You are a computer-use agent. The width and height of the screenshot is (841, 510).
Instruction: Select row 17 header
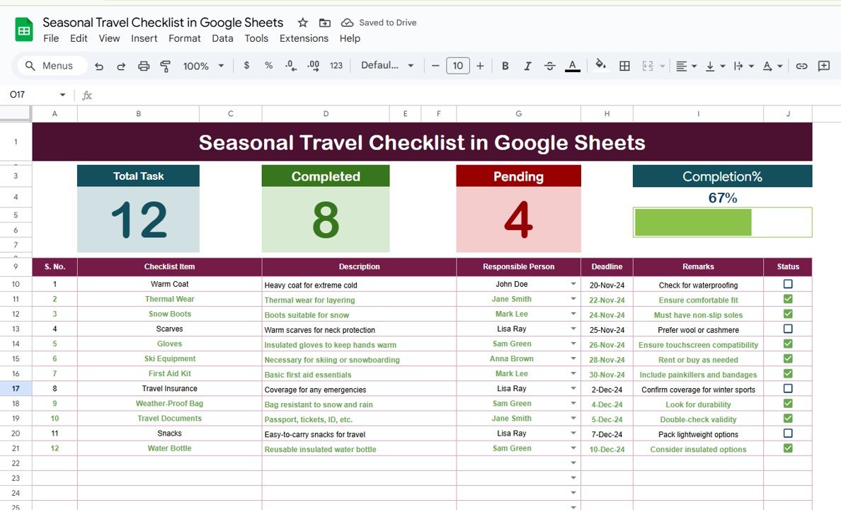16,388
